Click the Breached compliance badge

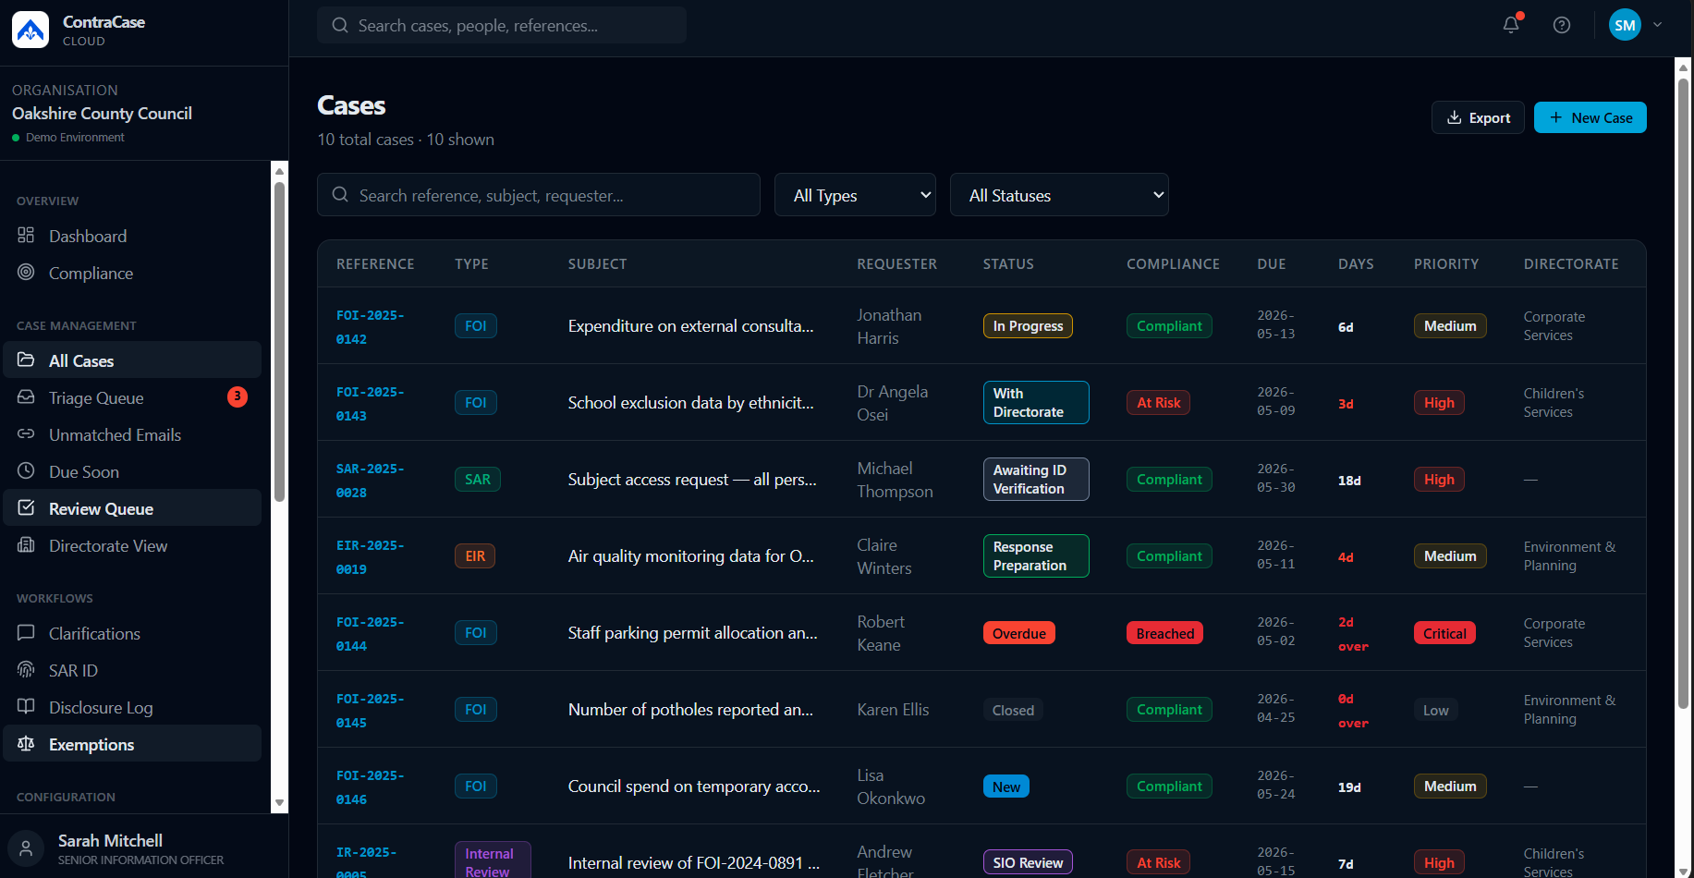point(1164,633)
